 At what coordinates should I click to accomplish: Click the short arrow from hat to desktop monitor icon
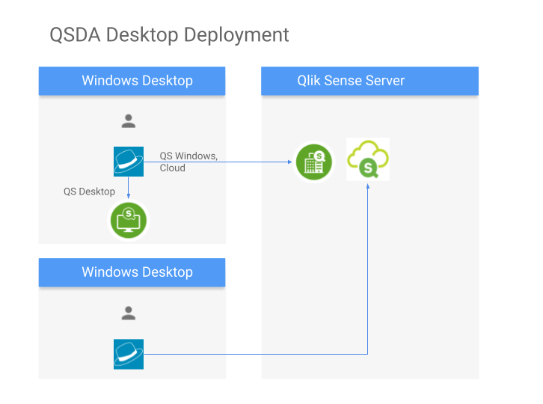[129, 187]
